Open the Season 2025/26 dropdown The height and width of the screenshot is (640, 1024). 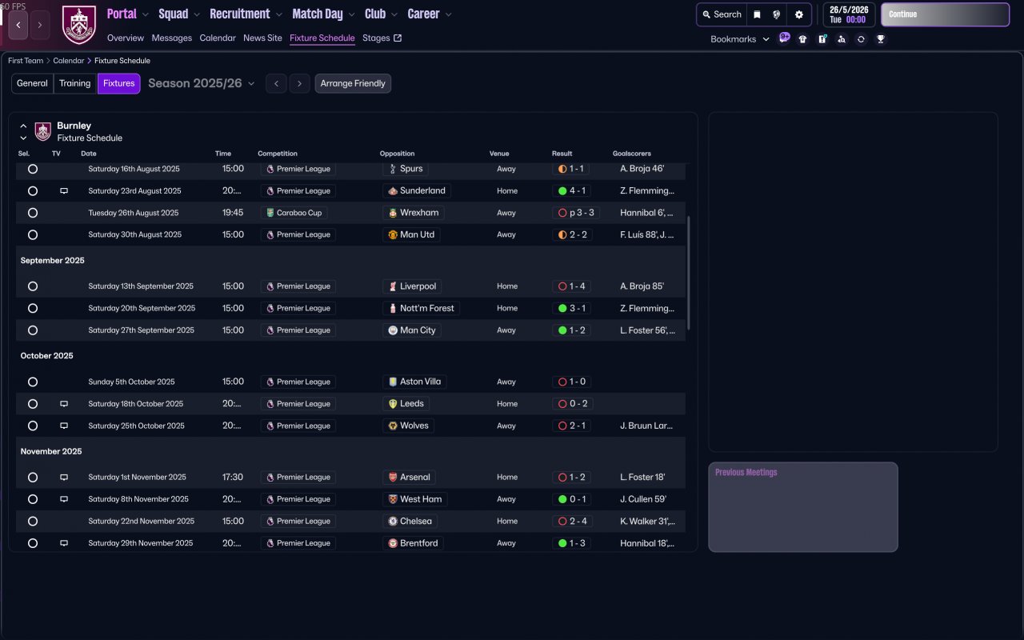[202, 83]
